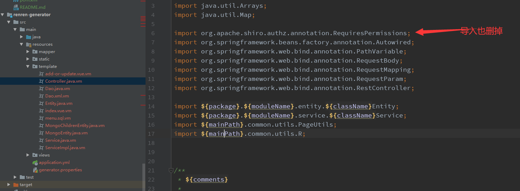Expand the static folder arrow
Viewport: 520px width, 191px height.
[28, 59]
